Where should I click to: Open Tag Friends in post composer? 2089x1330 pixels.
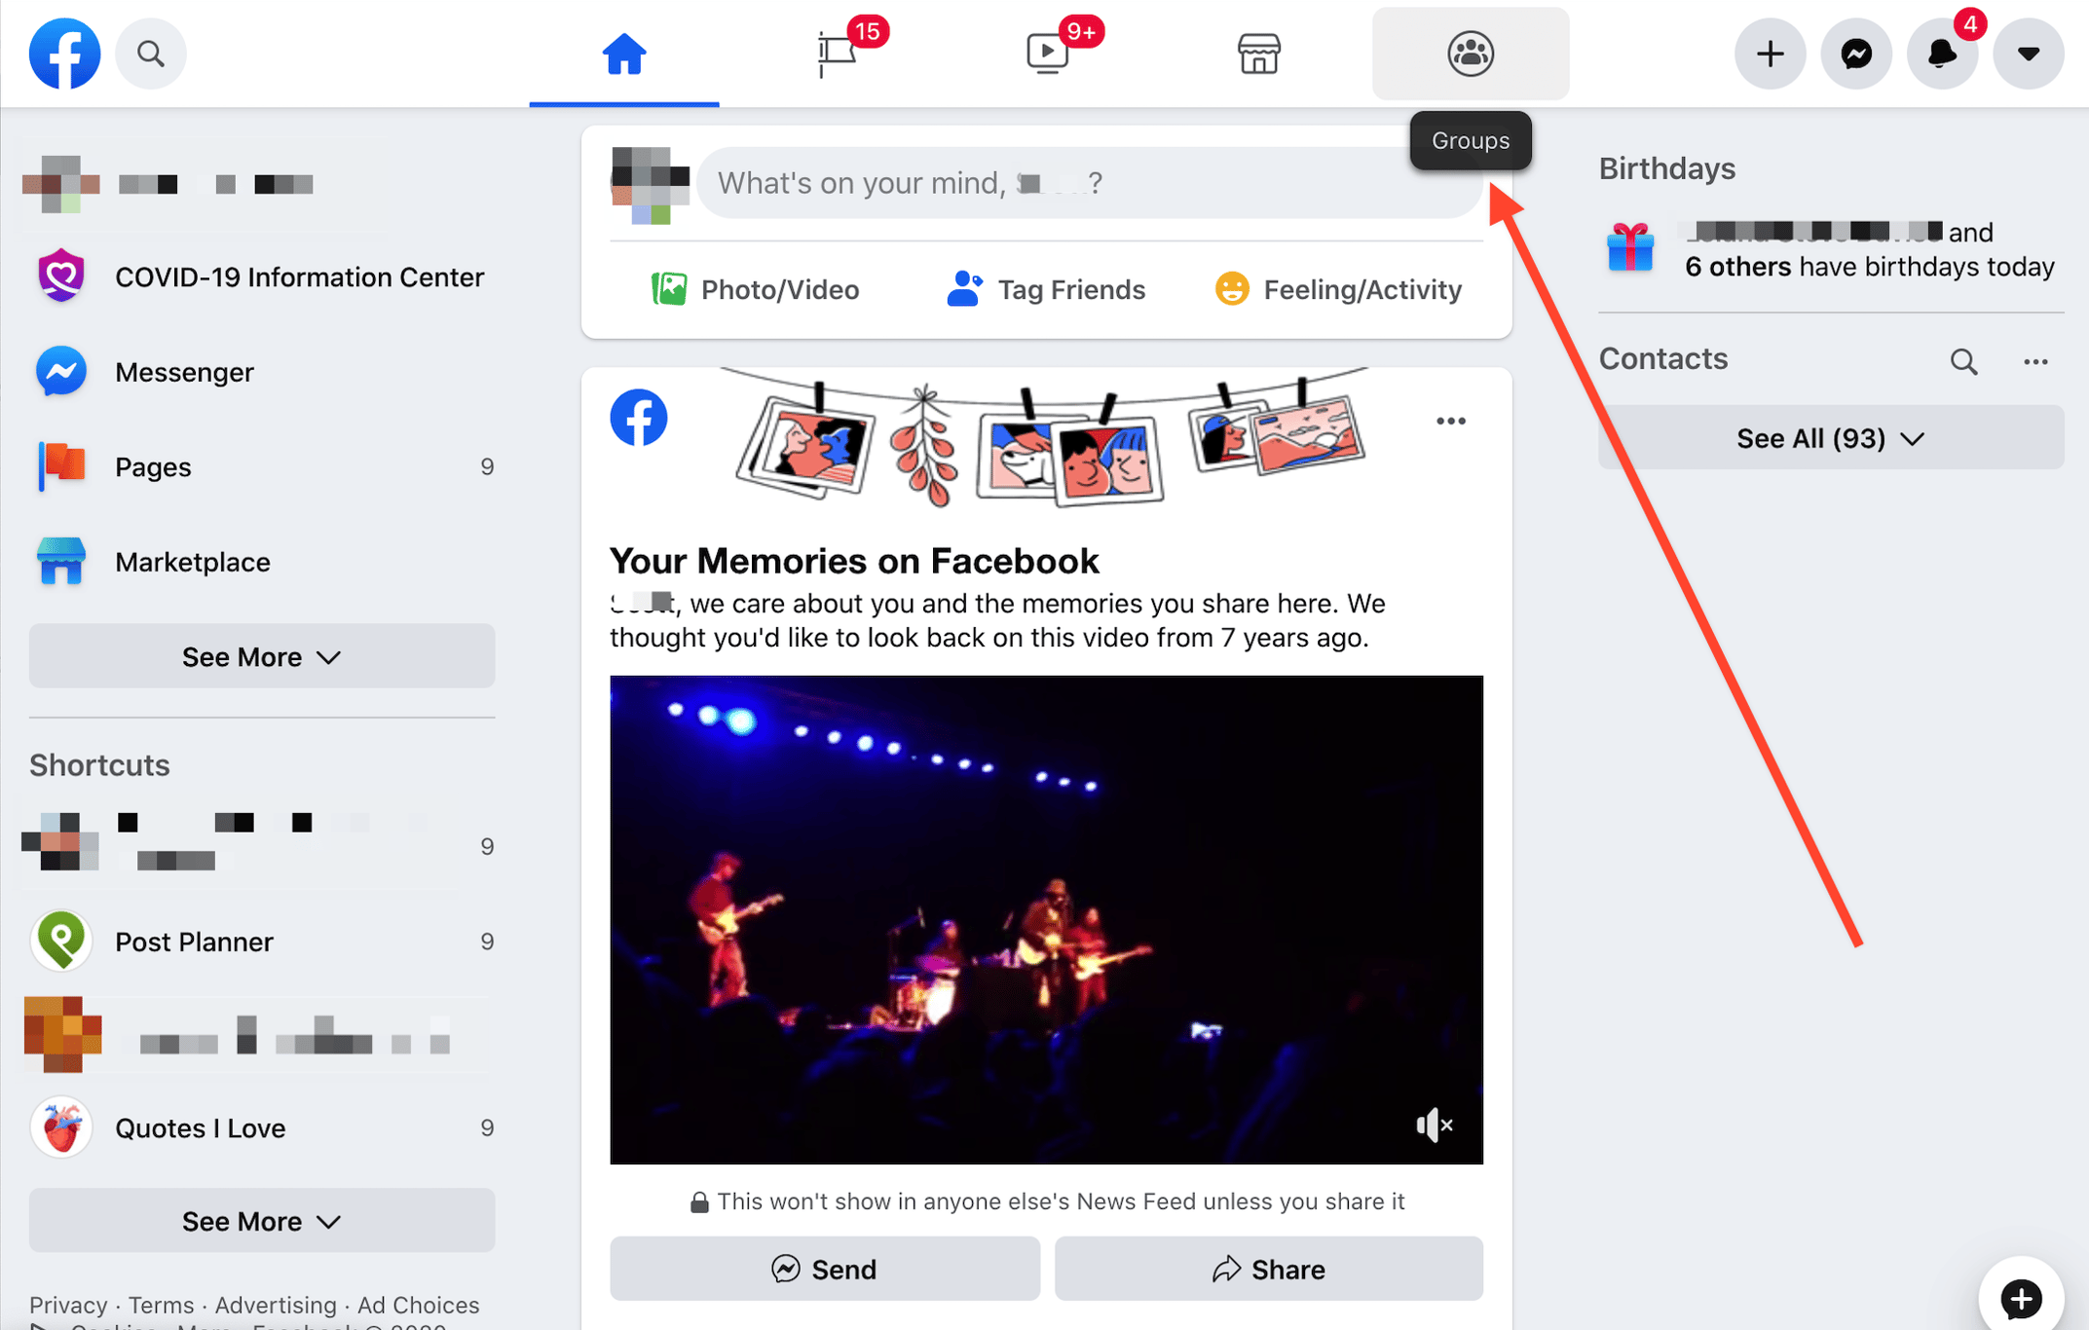click(x=1046, y=287)
